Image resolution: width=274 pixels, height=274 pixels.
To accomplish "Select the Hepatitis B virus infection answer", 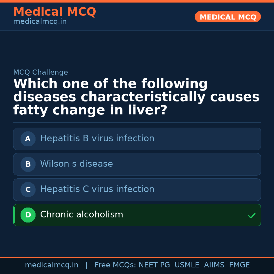I will 97,139.
